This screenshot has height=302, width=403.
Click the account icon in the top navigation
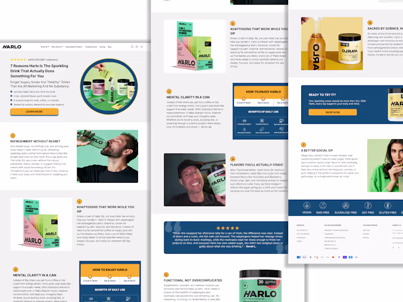pos(137,47)
